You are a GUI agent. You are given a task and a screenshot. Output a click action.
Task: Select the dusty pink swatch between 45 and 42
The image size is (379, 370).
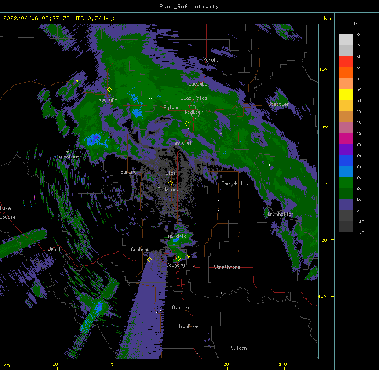pyautogui.click(x=346, y=128)
